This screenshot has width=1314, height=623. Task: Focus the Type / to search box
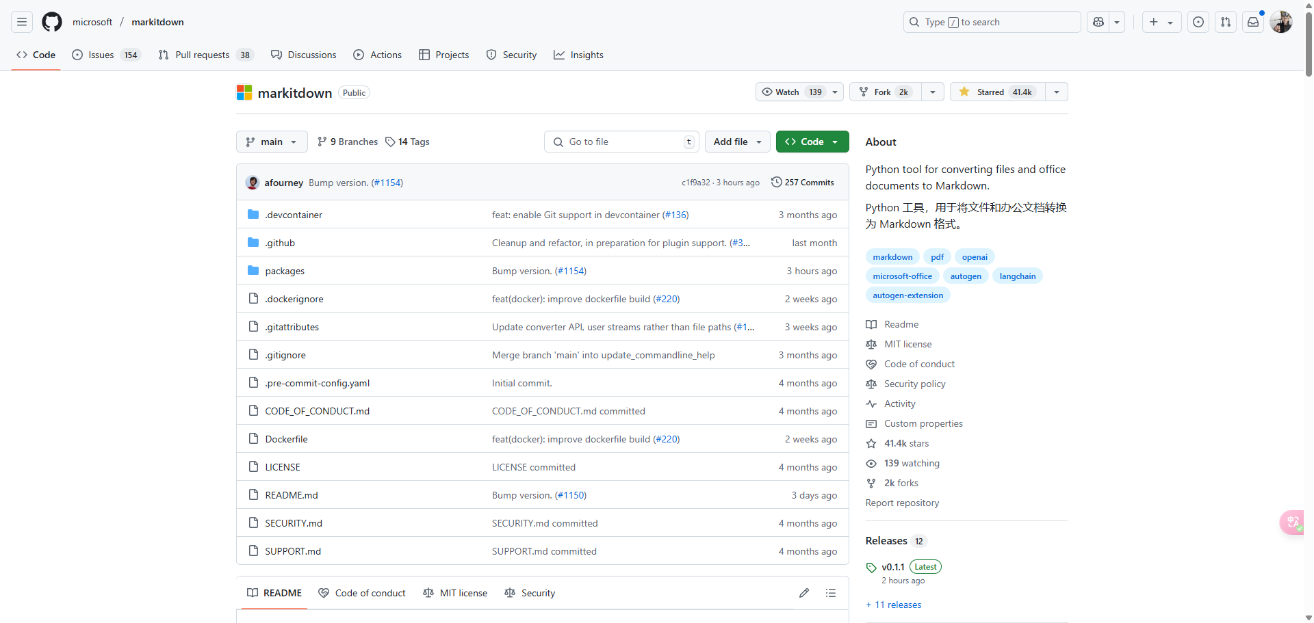[992, 22]
